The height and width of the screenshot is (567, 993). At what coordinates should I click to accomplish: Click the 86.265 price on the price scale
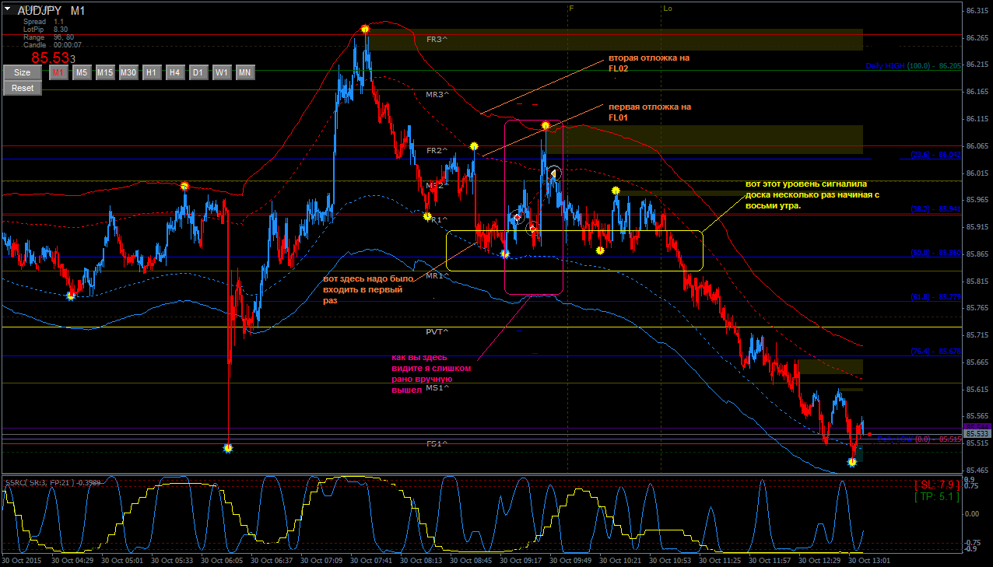pos(977,37)
